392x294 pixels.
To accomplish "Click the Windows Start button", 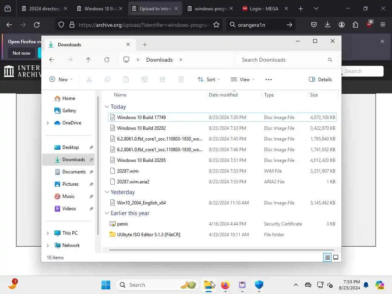I will tap(106, 285).
